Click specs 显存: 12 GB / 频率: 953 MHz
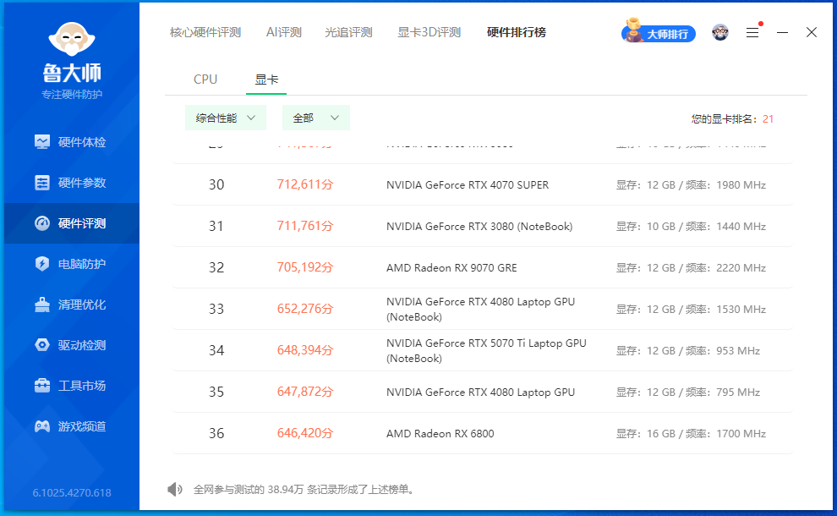837x516 pixels. click(688, 351)
